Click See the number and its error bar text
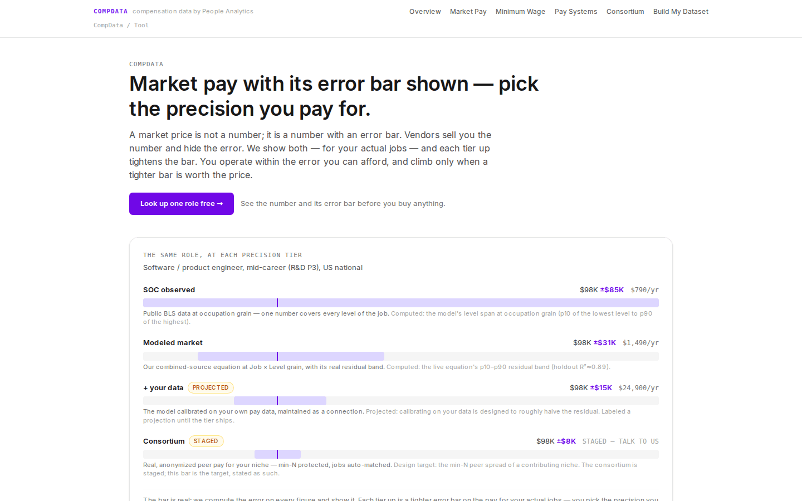Viewport: 802px width, 501px height. coord(343,204)
